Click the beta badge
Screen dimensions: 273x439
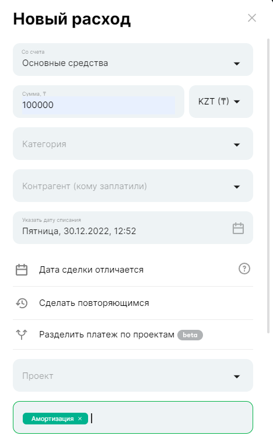pyautogui.click(x=190, y=335)
